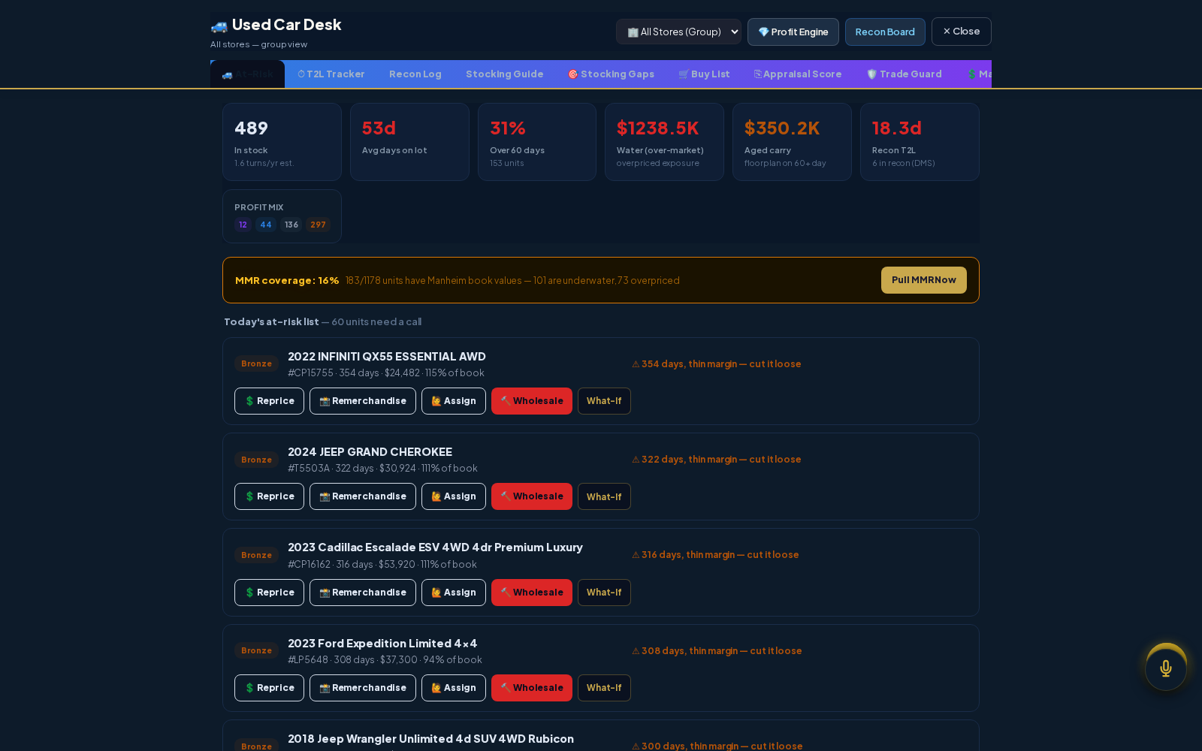Click the car icon beside Used Car Desk

tap(219, 26)
